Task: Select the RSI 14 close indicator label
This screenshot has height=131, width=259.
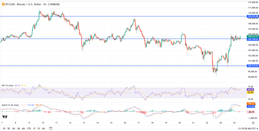Action: 8,85
